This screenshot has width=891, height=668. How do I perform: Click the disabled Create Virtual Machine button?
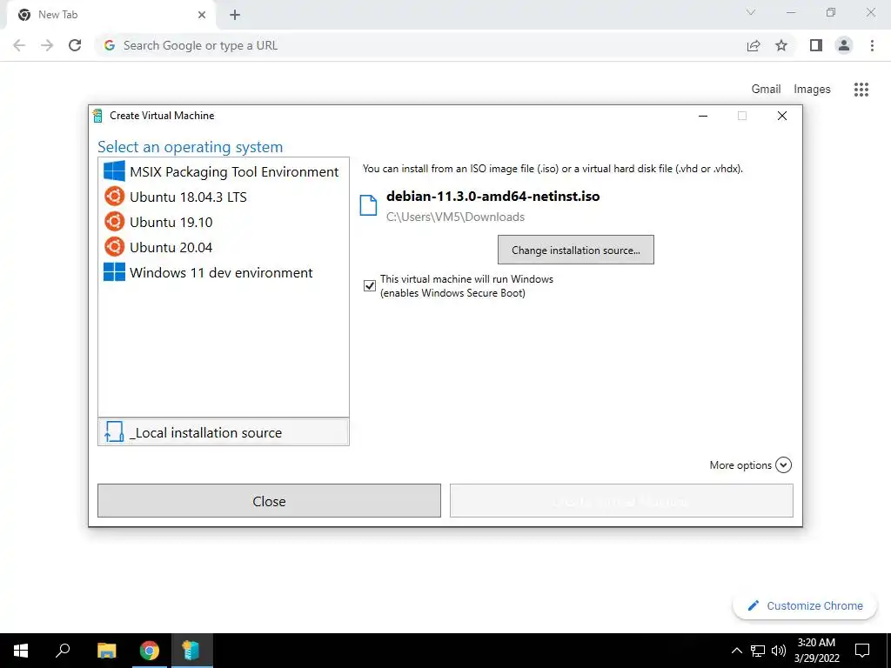coord(621,501)
